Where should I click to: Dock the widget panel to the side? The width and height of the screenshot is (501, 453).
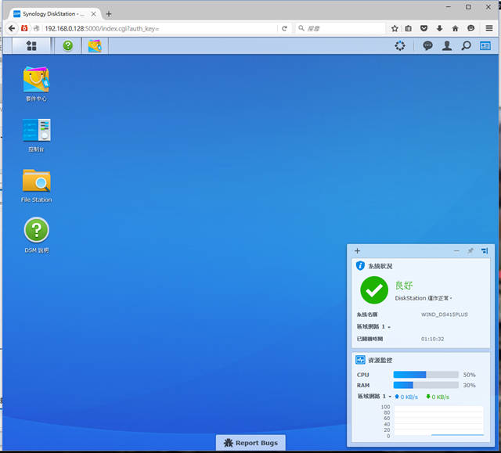(x=485, y=251)
